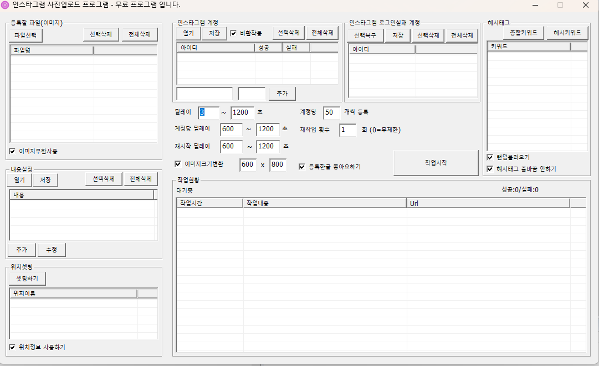Click the Url column header
This screenshot has height=366, width=599.
click(x=488, y=203)
